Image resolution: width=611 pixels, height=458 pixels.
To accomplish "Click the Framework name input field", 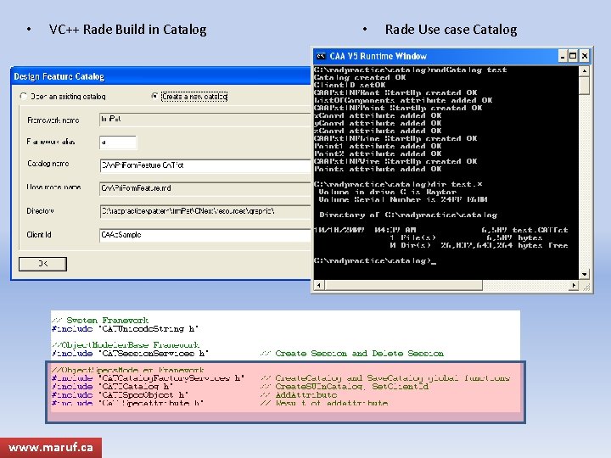I will tap(205, 120).
